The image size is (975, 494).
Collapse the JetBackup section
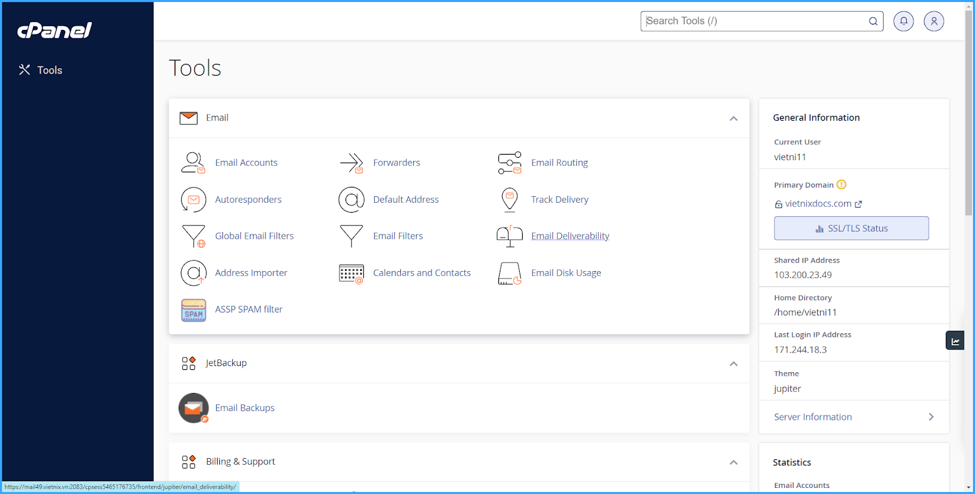pos(734,364)
